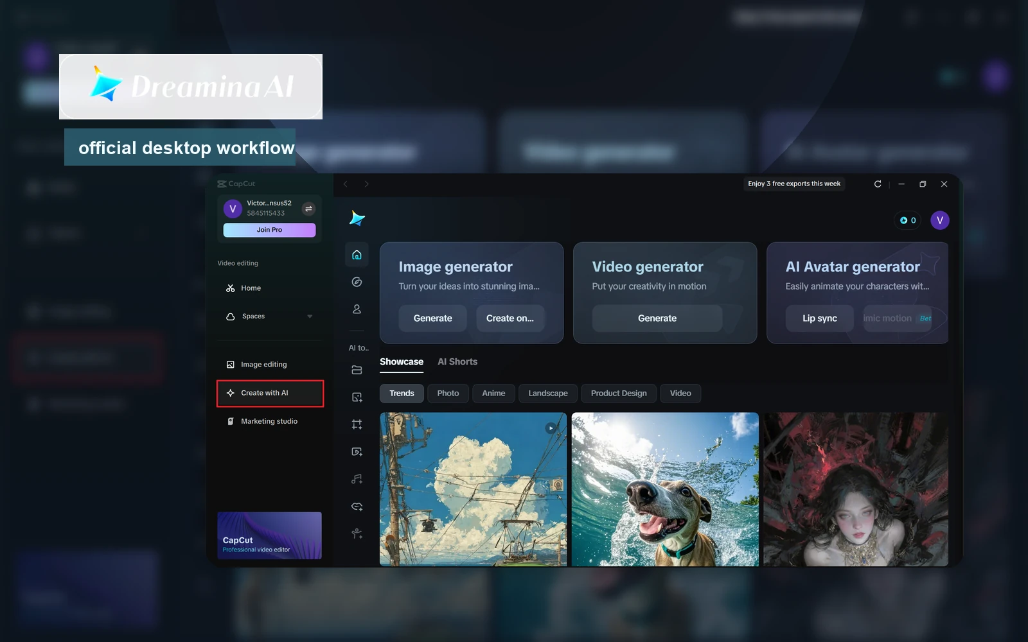
Task: Open the anime clouds showcase thumbnail
Action: (x=473, y=489)
